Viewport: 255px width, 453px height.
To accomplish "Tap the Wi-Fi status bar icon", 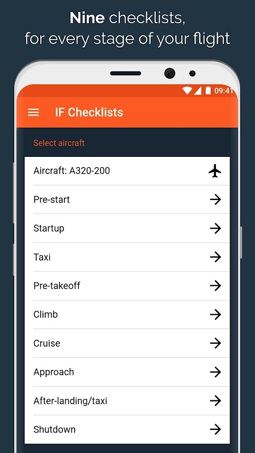I will [187, 91].
